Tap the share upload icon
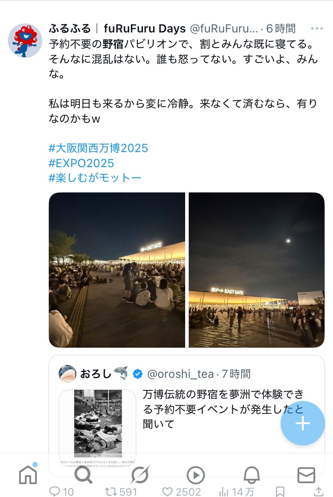 [319, 492]
